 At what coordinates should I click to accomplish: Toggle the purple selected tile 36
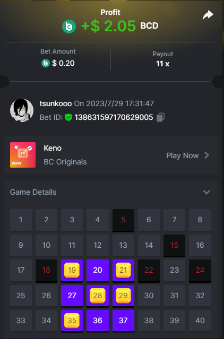tap(98, 320)
